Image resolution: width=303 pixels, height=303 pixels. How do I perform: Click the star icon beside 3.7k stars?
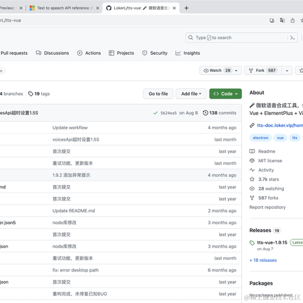(x=252, y=179)
